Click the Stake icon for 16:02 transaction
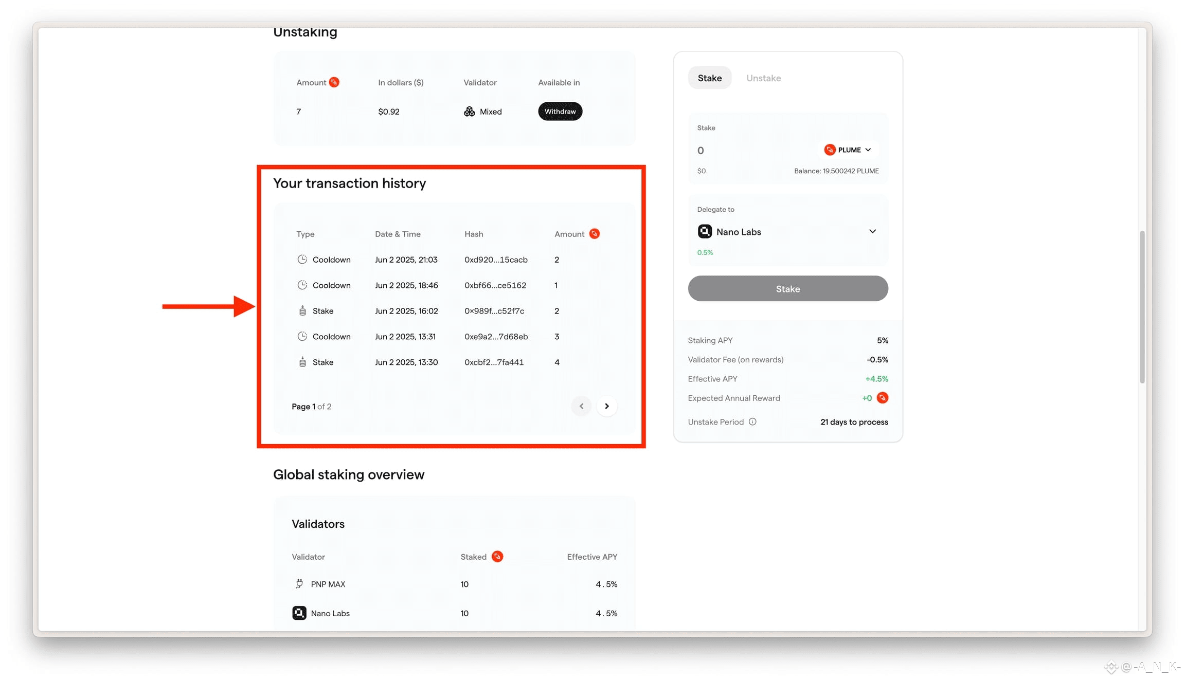Image resolution: width=1185 pixels, height=680 pixels. [302, 311]
